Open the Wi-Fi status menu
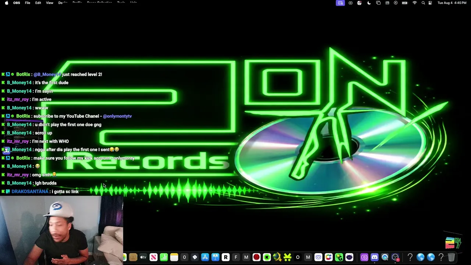Image resolution: width=471 pixels, height=265 pixels. (x=415, y=3)
